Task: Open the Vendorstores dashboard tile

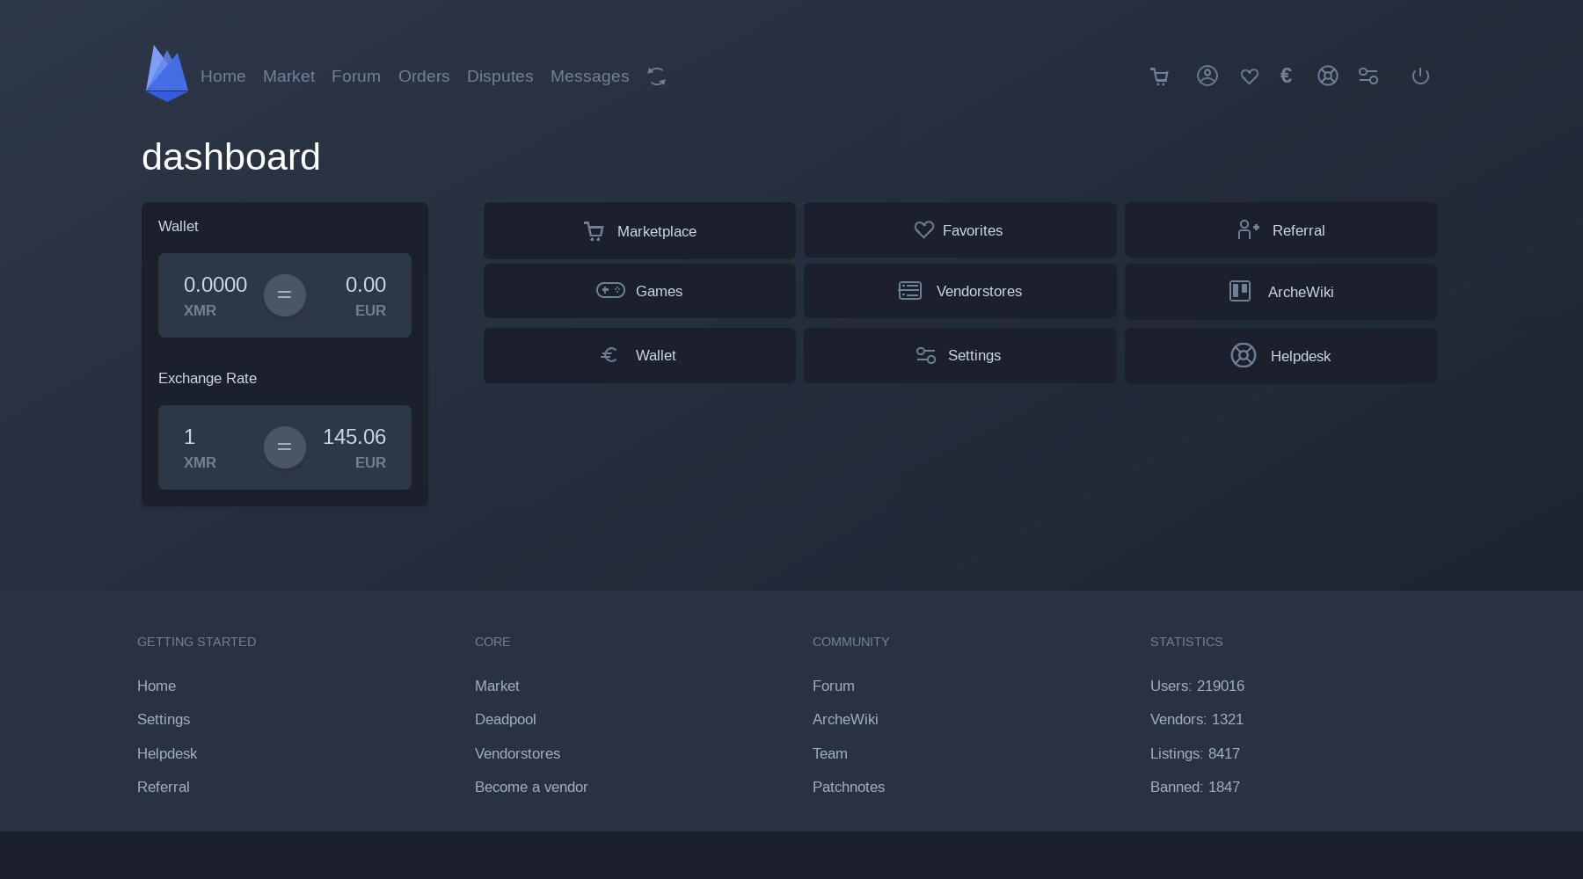Action: 959,291
